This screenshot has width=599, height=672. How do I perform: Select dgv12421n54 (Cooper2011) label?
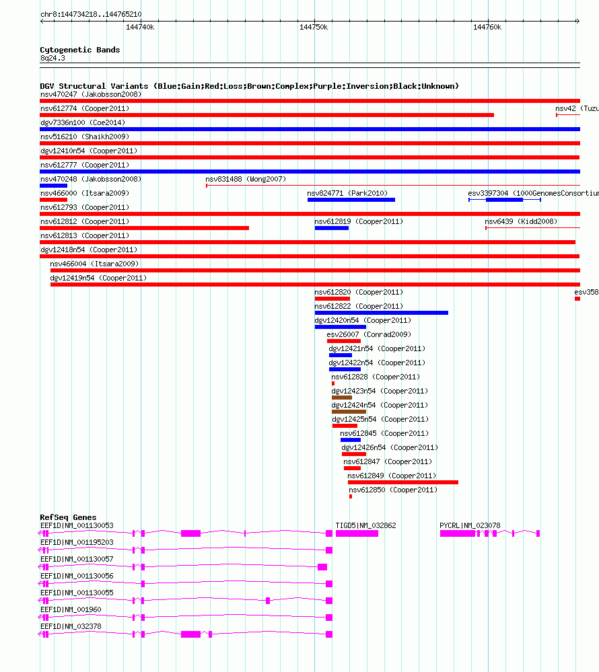pos(378,349)
